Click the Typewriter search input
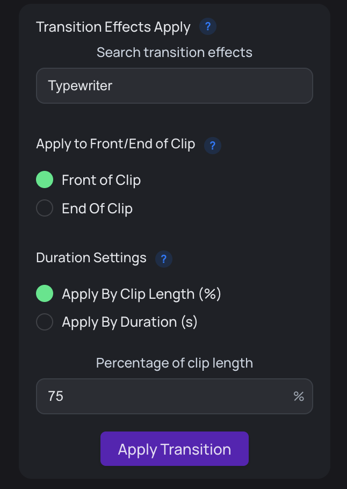The image size is (347, 489). coord(174,85)
